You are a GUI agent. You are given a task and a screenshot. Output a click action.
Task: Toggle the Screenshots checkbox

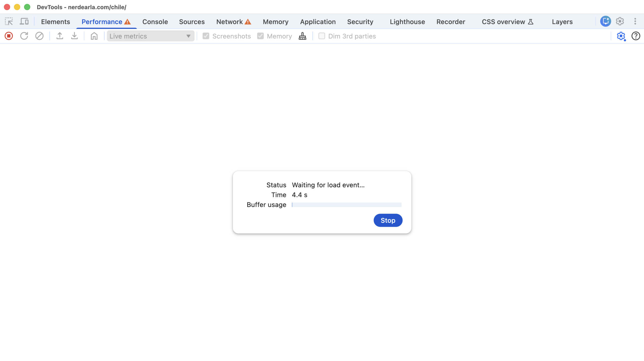coord(206,36)
